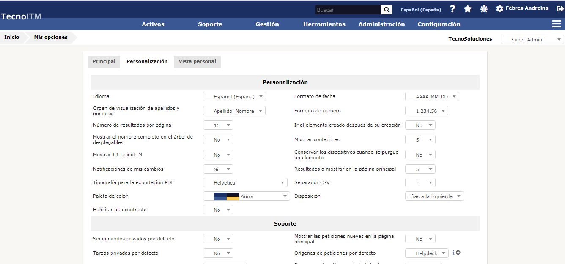This screenshot has height=264, width=565.
Task: Click the bug debug mode icon
Action: pyautogui.click(x=484, y=9)
